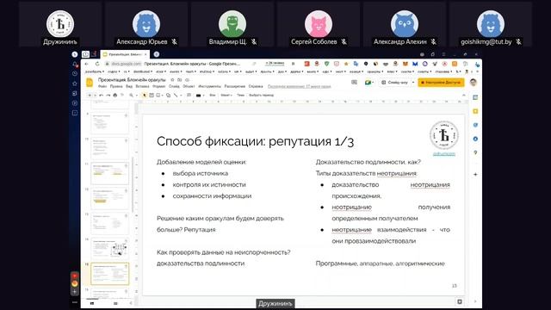Open the Справка menu
This screenshot has height=310, width=551.
(256, 86)
